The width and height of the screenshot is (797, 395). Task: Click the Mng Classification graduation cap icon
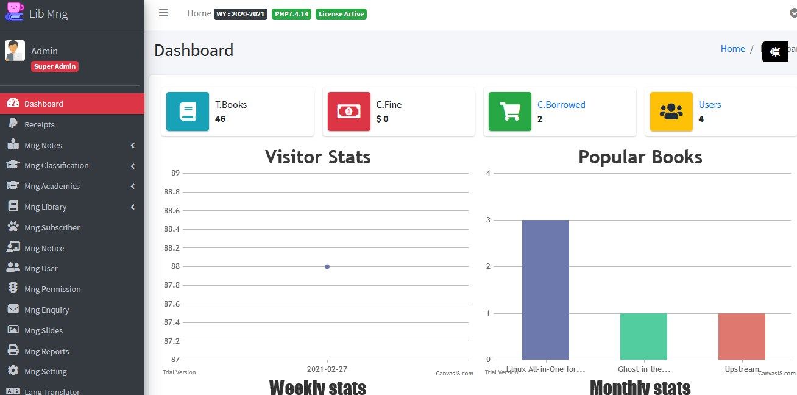click(x=13, y=165)
